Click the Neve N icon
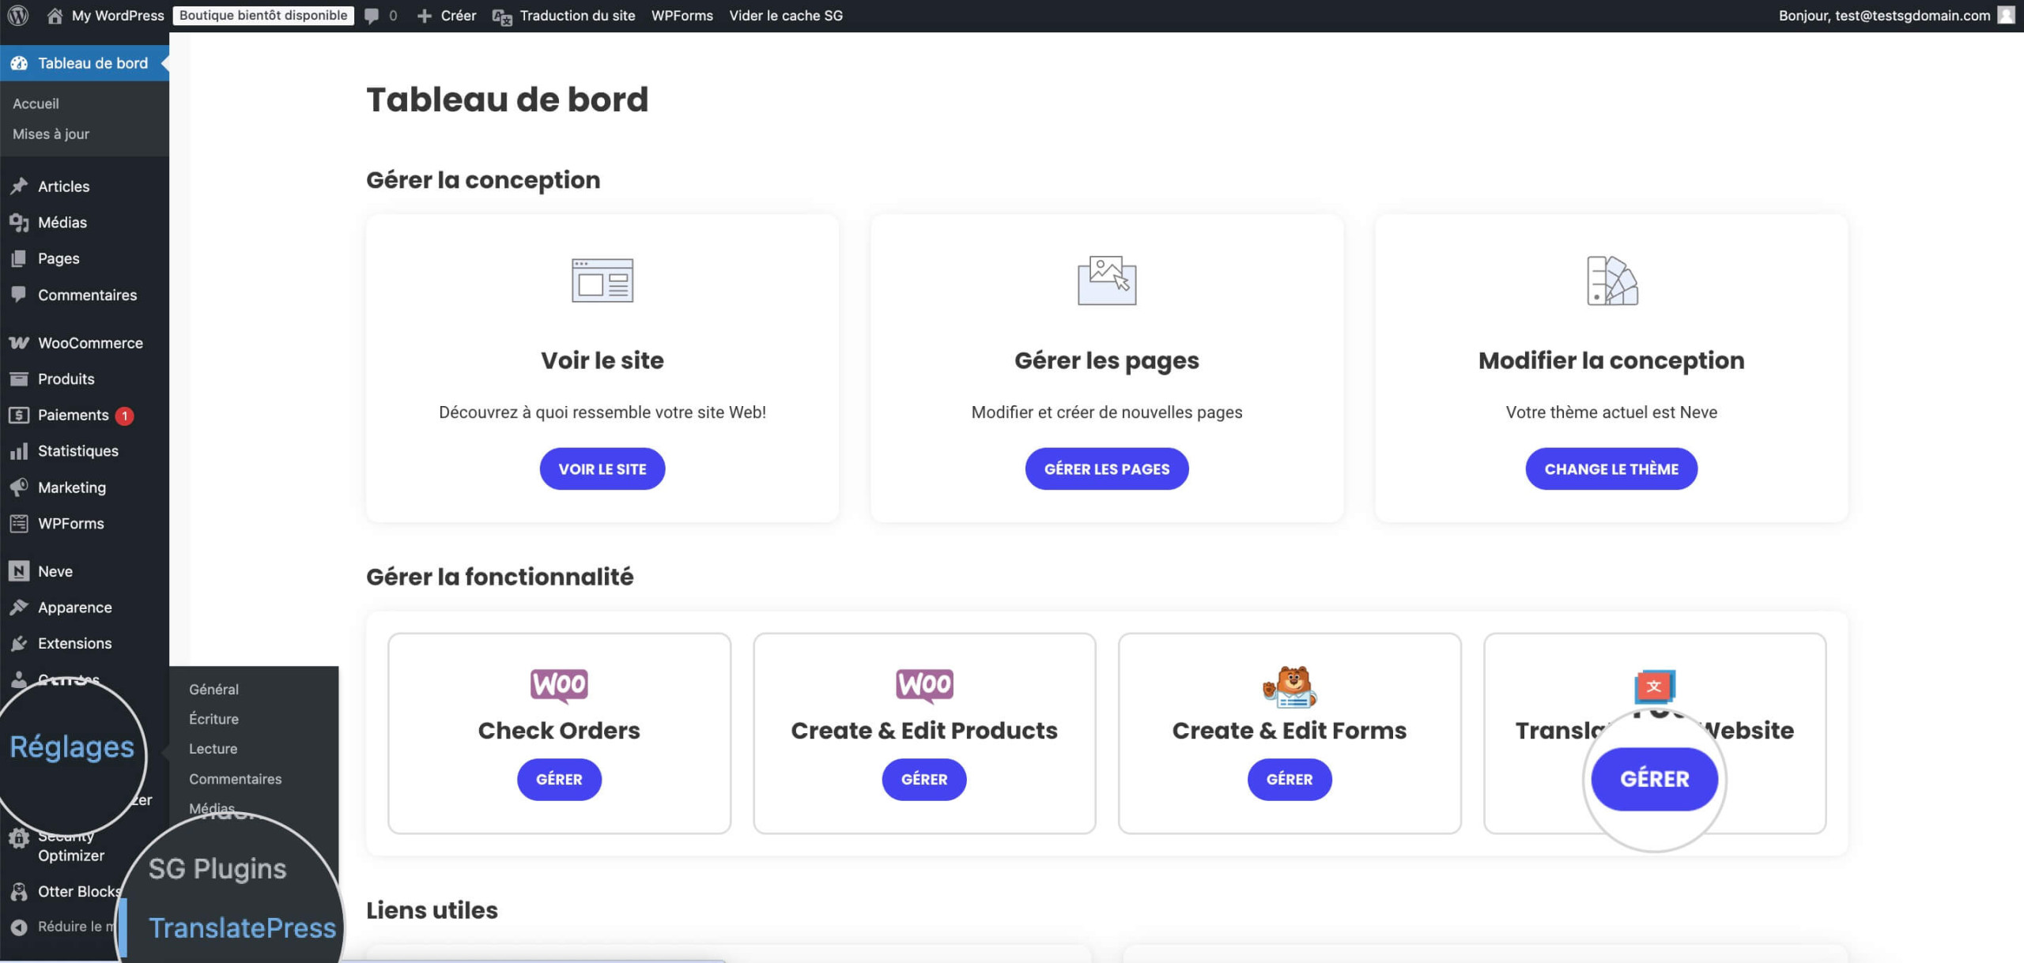 point(19,571)
